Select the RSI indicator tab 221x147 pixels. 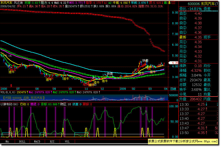[x=52, y=141]
